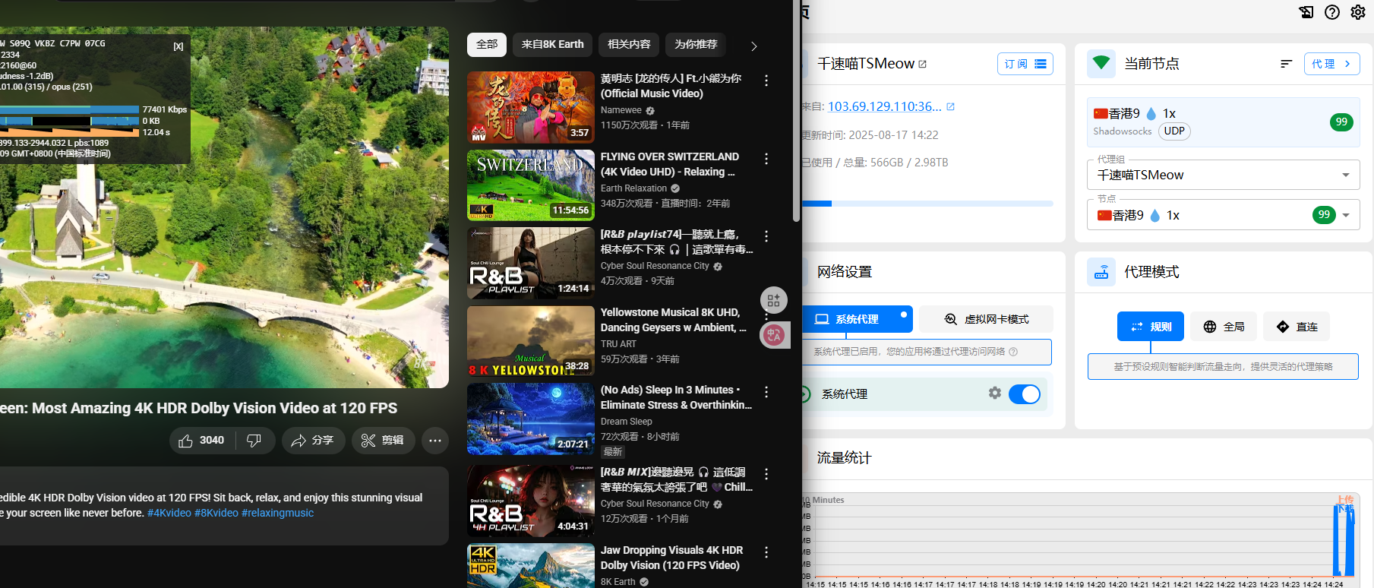This screenshot has width=1374, height=588.
Task: Open options menu for R&B MIX 4H playlist video
Action: coord(766,474)
